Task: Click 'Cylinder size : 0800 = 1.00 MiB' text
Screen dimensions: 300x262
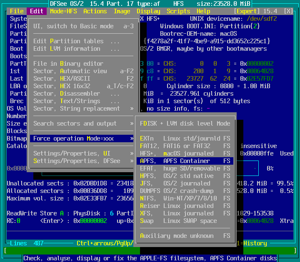Action: [218, 86]
